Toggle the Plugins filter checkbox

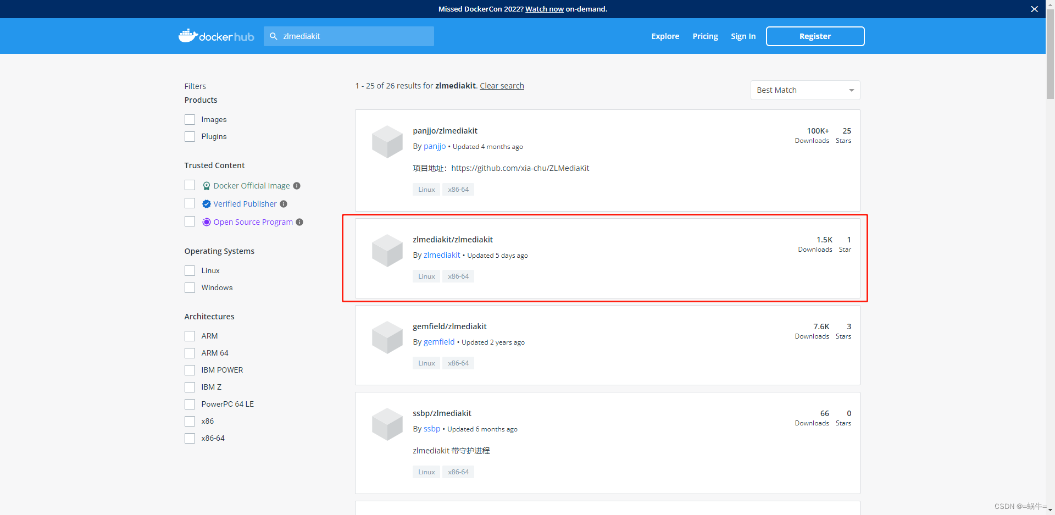[190, 136]
